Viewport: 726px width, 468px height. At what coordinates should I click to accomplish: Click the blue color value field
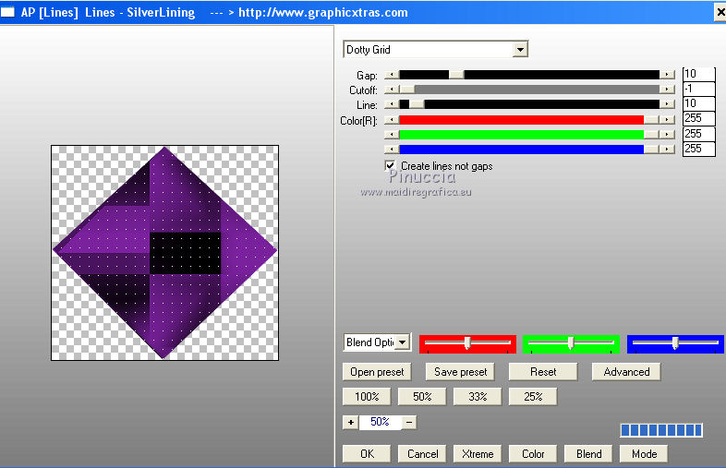click(698, 149)
